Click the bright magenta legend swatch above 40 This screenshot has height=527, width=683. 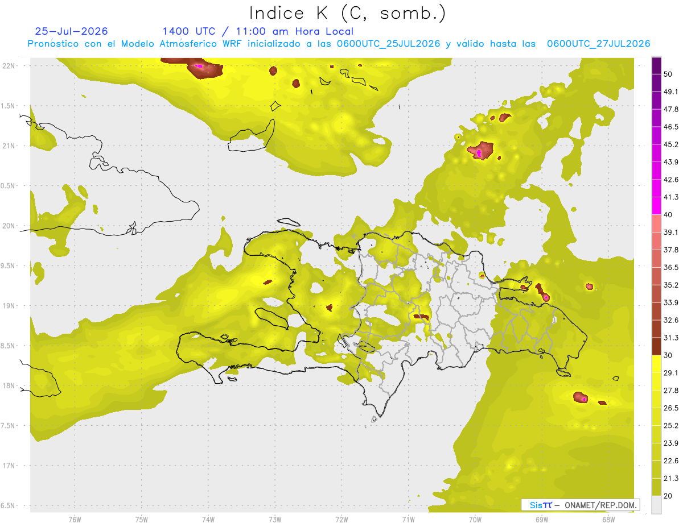point(656,206)
